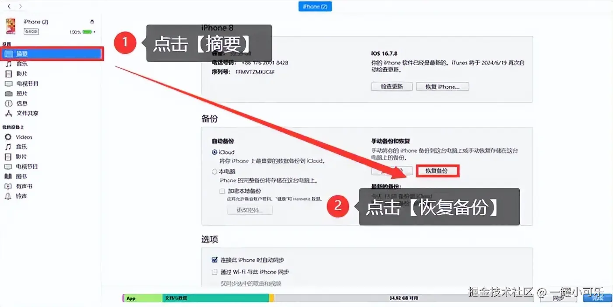Click the 文档与数据 storage segment
Viewport: 613px width, 307px height.
215,298
